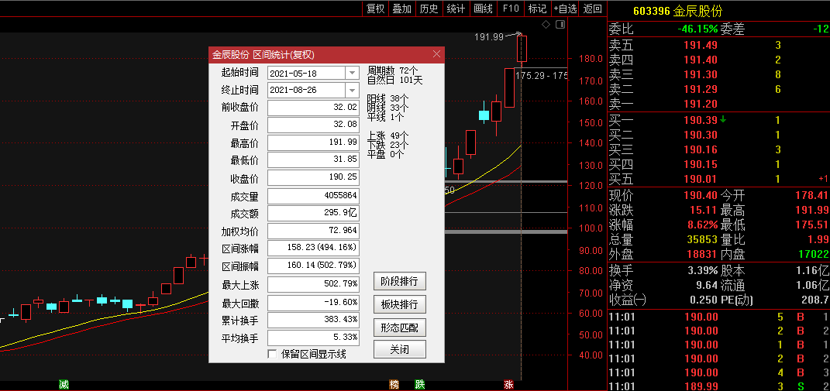Toggle the side panel icon above chart

point(560,24)
